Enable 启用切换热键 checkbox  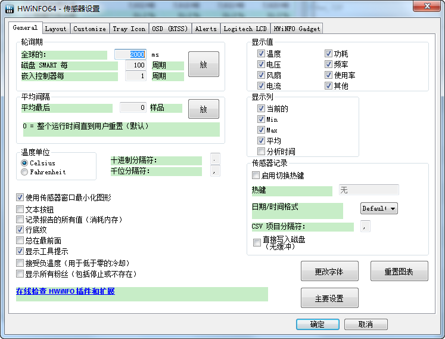pos(256,175)
